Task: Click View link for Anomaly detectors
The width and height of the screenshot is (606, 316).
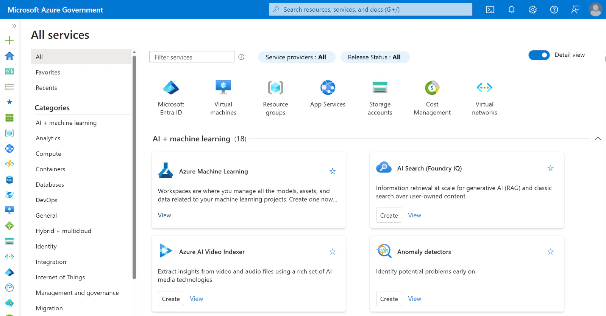Action: [414, 299]
